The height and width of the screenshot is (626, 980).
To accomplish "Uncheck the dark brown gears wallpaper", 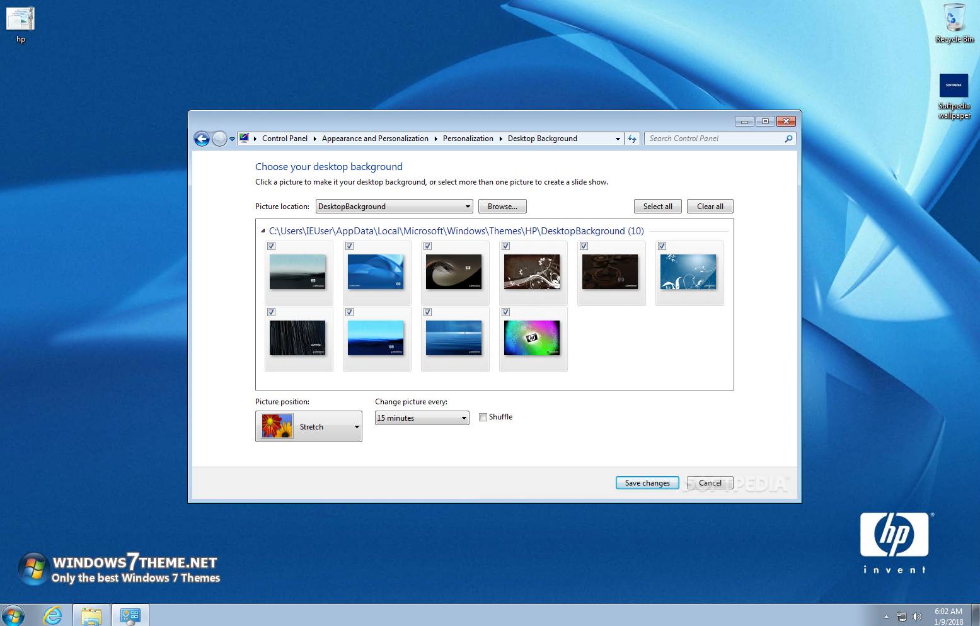I will (x=584, y=246).
